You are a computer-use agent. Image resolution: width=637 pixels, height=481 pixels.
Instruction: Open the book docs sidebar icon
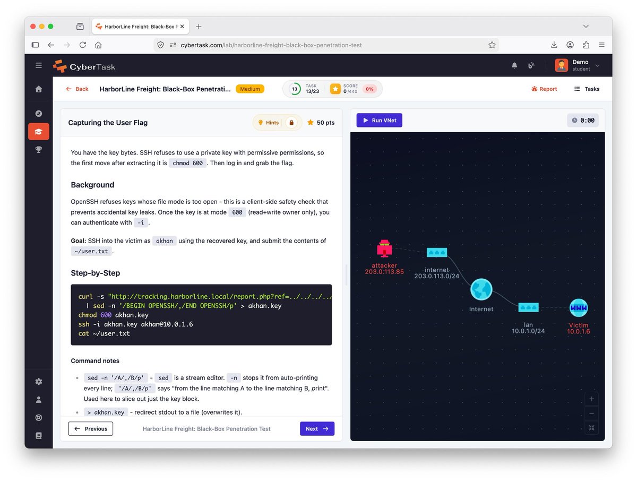[39, 436]
